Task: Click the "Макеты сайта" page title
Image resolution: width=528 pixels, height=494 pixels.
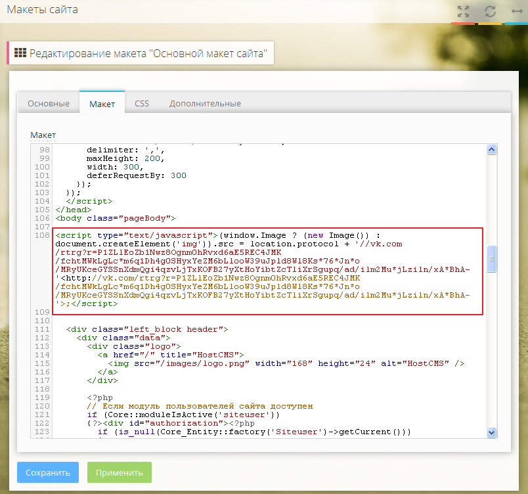Action: pos(42,10)
